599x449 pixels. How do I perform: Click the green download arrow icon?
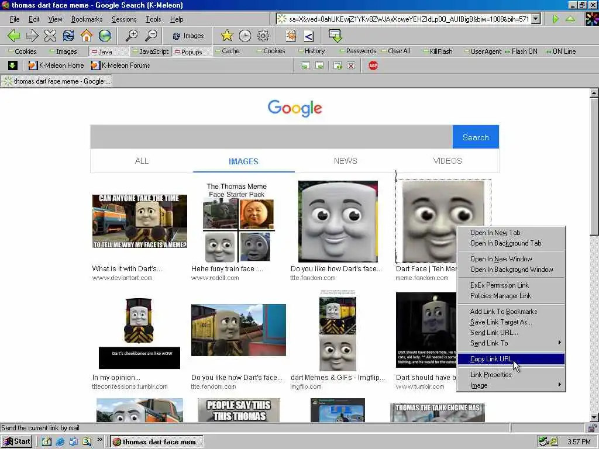pos(335,36)
